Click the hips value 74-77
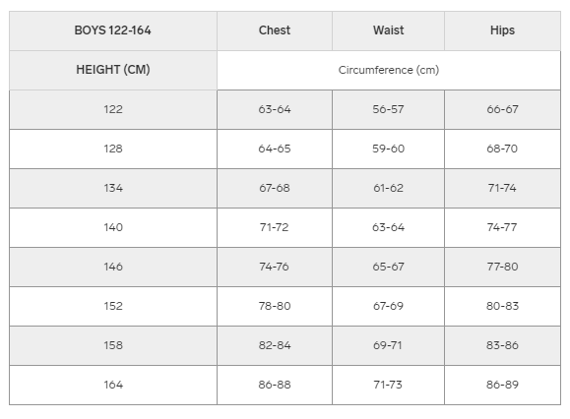 502,227
